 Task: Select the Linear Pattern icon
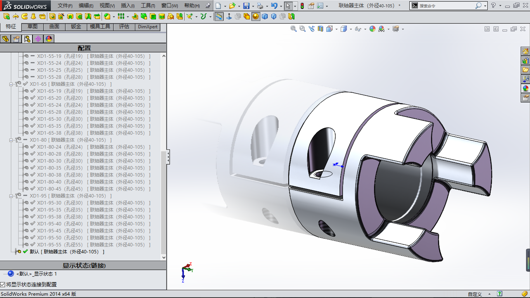(121, 17)
